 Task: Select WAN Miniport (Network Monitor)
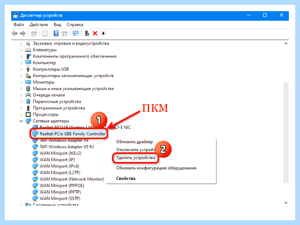pyautogui.click(x=72, y=179)
